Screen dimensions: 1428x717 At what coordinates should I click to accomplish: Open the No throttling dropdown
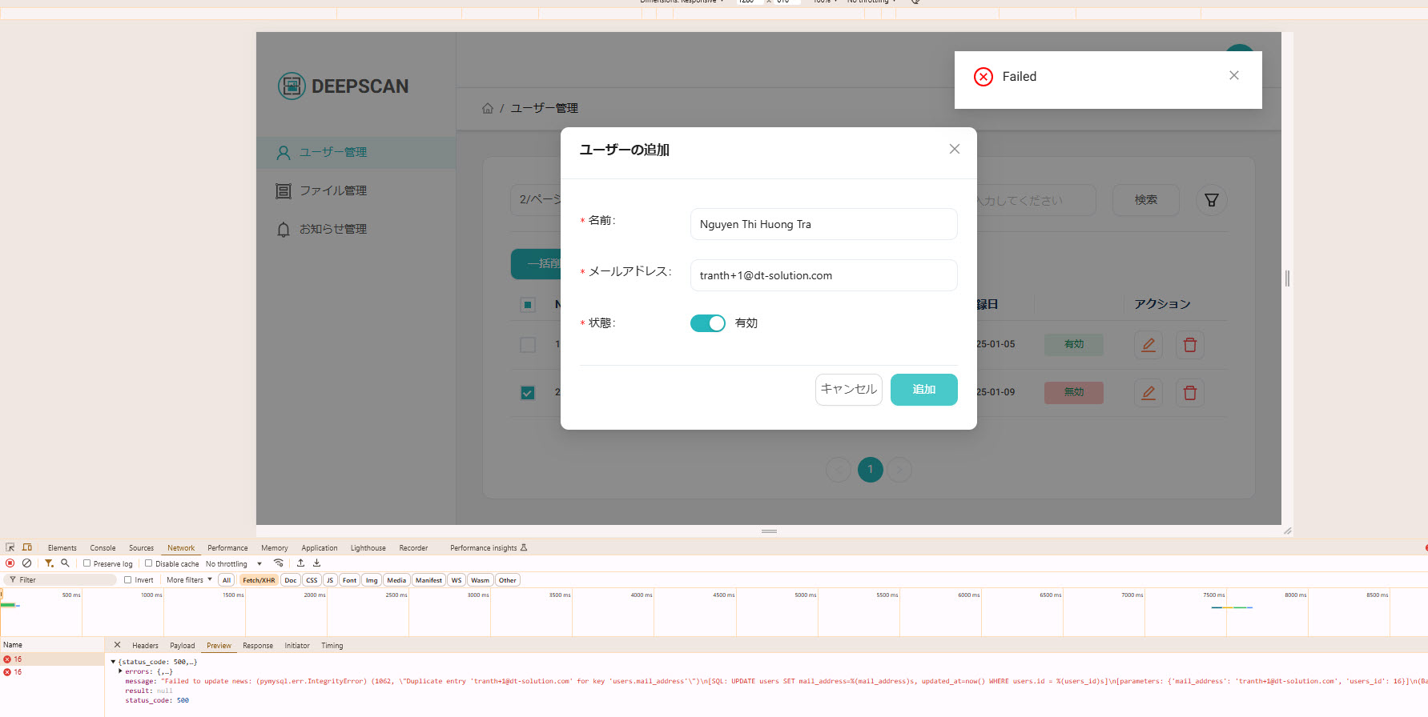233,564
